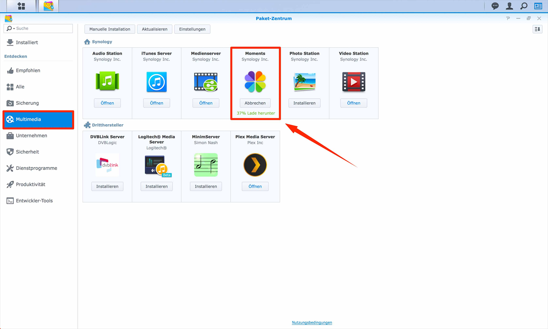Click the Photo Station beach icon
Screen dimensions: 548x329
tap(304, 82)
